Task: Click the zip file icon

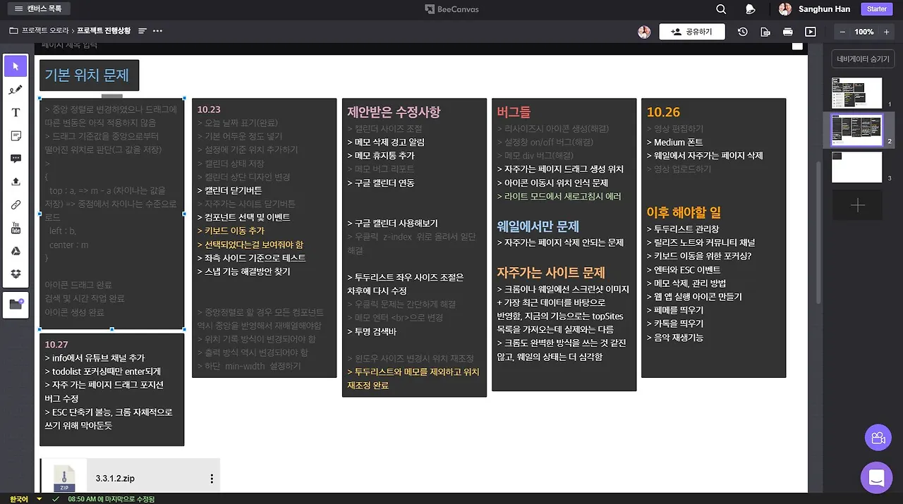Action: (x=64, y=477)
